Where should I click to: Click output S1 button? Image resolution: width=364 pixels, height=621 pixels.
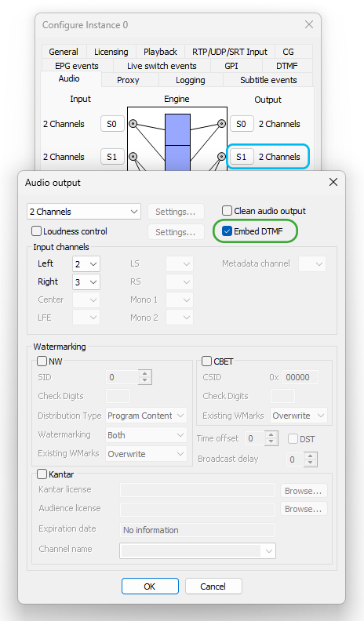click(241, 157)
